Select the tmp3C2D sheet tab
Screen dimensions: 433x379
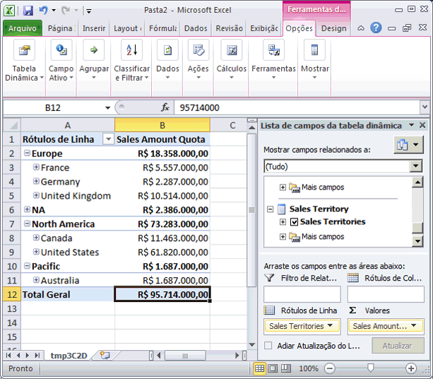tap(69, 356)
